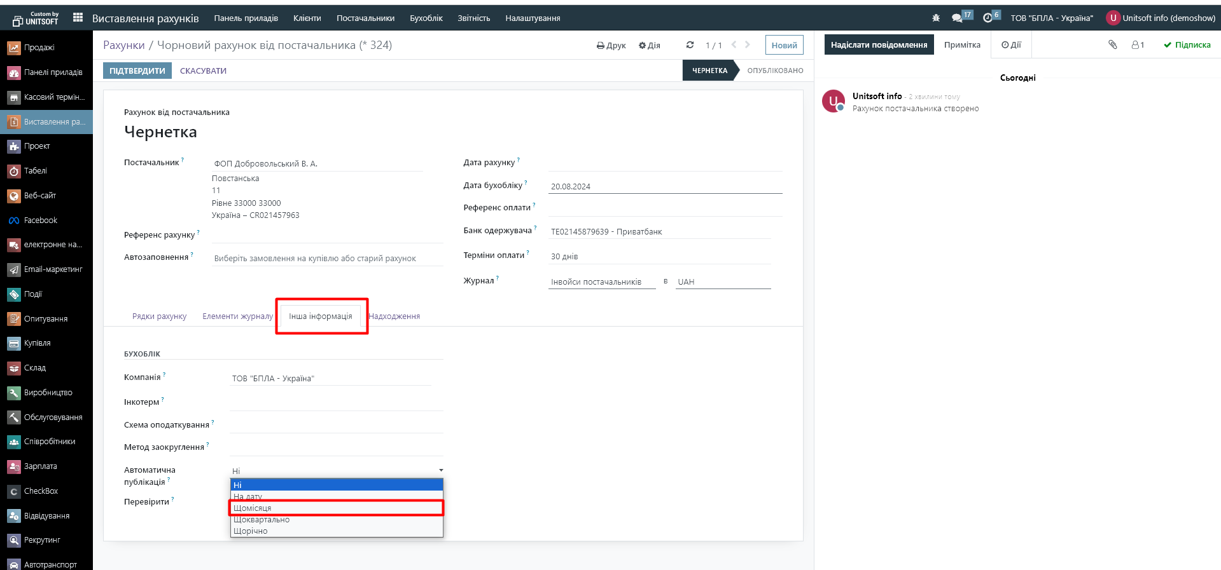The width and height of the screenshot is (1221, 570).
Task: Click the СКАСУВАТИ button
Action: click(203, 71)
